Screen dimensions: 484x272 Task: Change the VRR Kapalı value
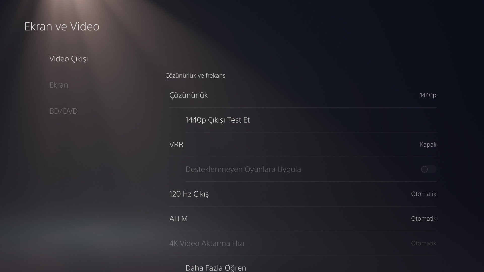428,145
